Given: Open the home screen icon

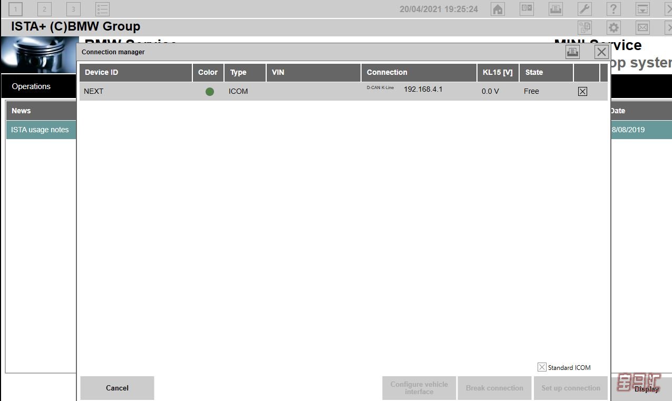Looking at the screenshot, I should pyautogui.click(x=498, y=9).
